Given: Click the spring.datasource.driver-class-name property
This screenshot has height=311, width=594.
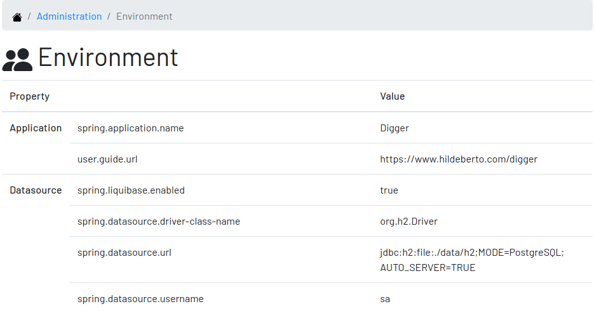Looking at the screenshot, I should [x=159, y=222].
